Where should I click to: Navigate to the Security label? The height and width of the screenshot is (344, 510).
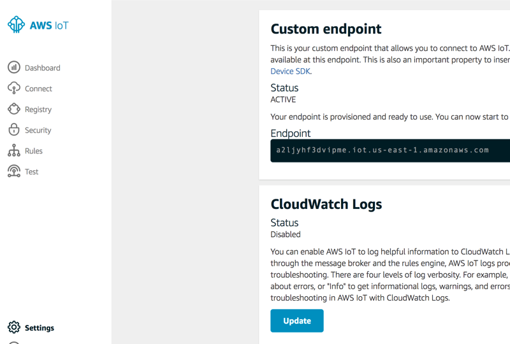[38, 131]
